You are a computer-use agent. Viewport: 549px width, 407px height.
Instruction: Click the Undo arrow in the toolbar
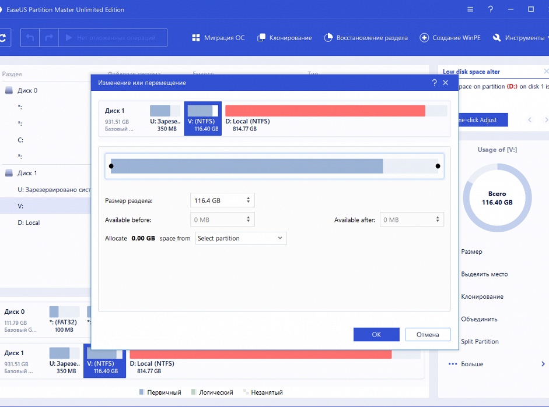click(x=30, y=38)
